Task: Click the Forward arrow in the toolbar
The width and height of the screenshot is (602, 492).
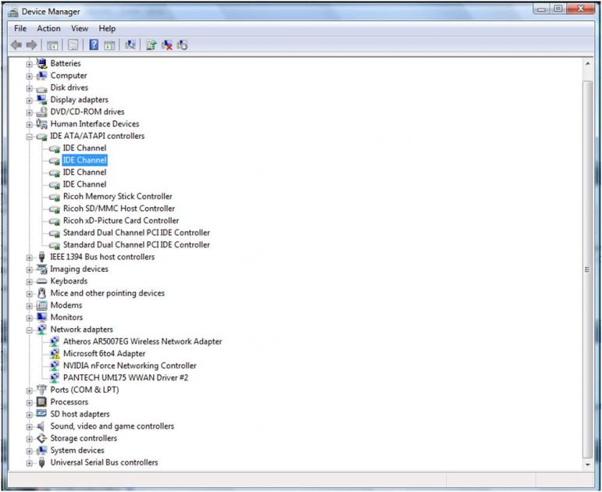Action: pos(32,45)
